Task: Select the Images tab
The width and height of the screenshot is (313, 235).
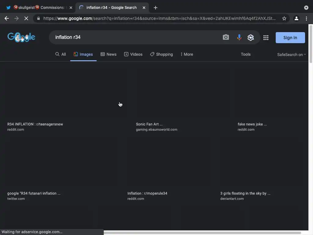Action: tap(83, 54)
